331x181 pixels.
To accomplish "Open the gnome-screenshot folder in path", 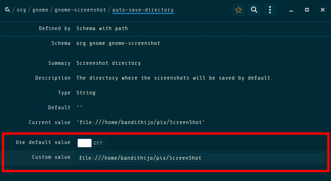I will (x=80, y=10).
